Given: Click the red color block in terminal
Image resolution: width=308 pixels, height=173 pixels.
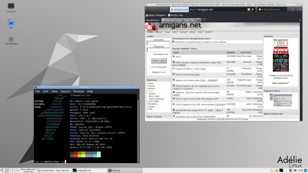Looking at the screenshot, I should (75, 154).
